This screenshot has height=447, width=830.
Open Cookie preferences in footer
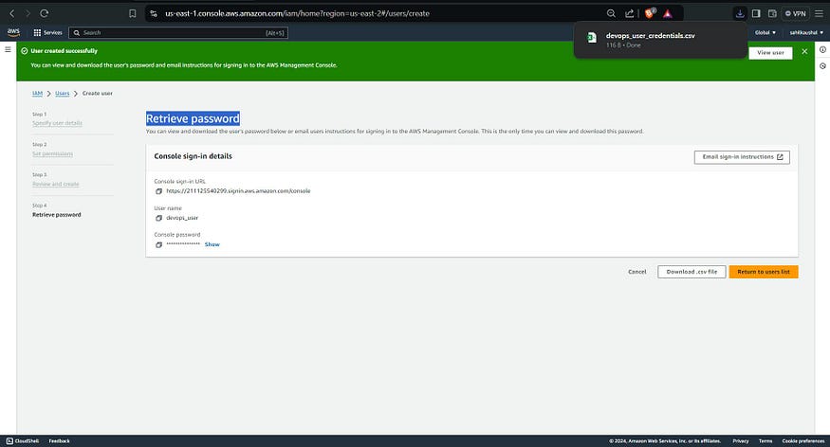803,440
